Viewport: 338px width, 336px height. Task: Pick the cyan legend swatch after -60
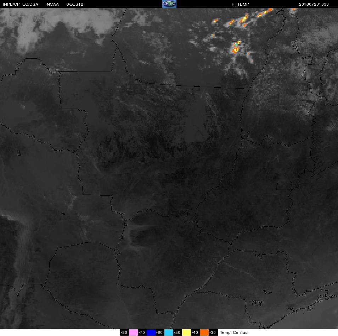(x=169, y=332)
